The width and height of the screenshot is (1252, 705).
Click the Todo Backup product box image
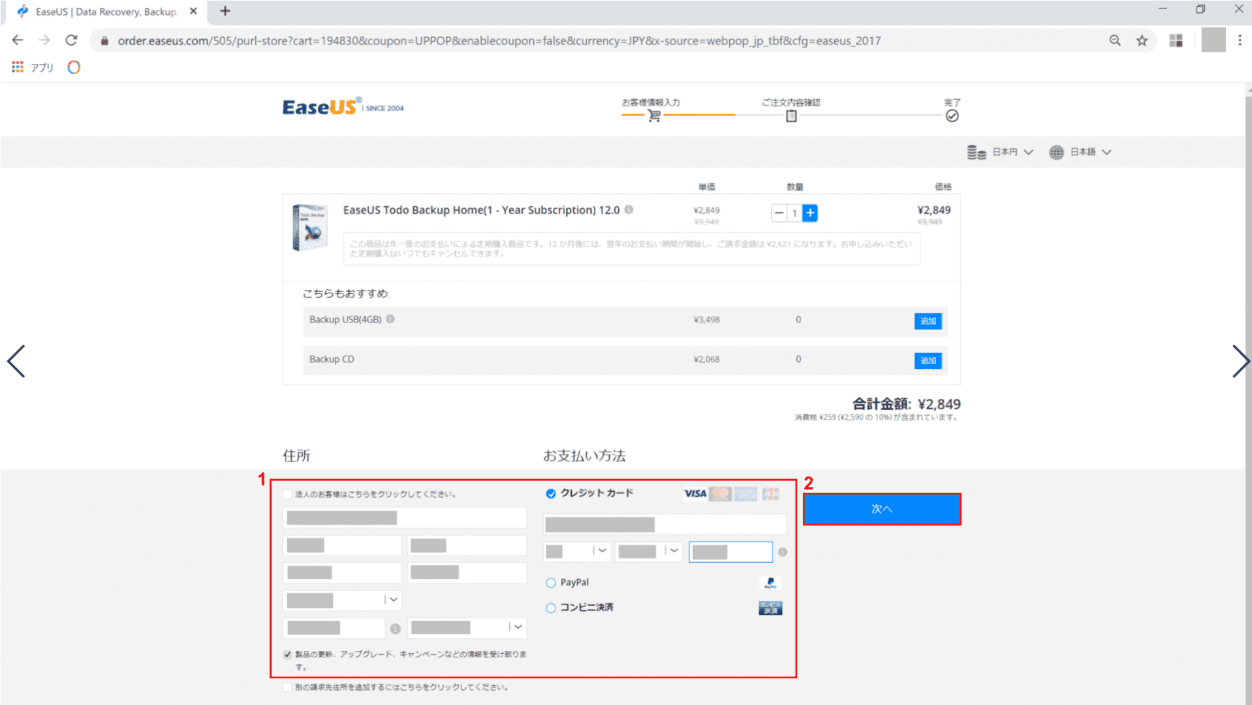(x=310, y=228)
